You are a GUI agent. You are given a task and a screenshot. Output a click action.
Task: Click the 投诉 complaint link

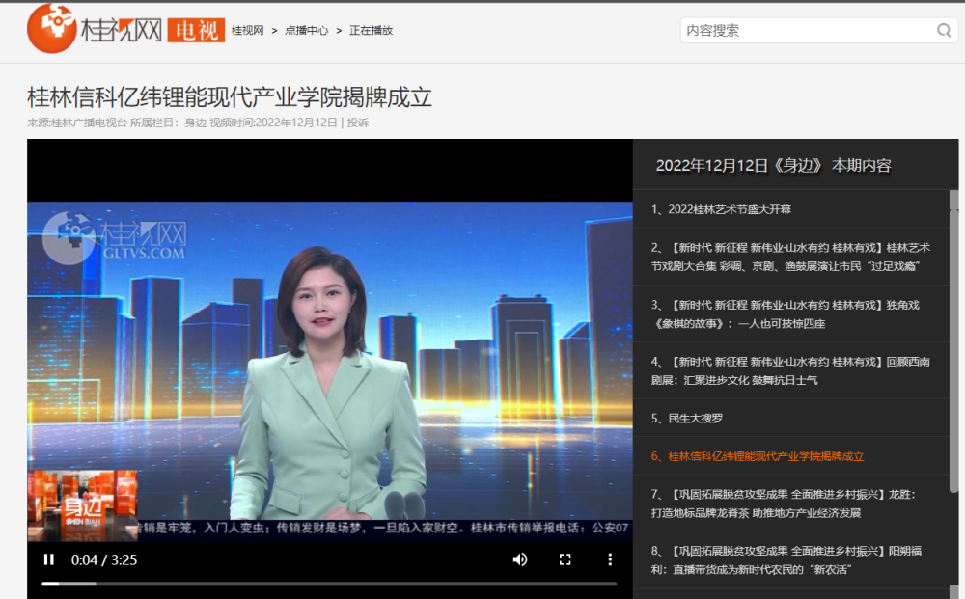358,123
